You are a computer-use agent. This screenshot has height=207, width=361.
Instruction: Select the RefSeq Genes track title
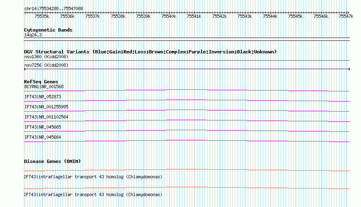(x=41, y=82)
